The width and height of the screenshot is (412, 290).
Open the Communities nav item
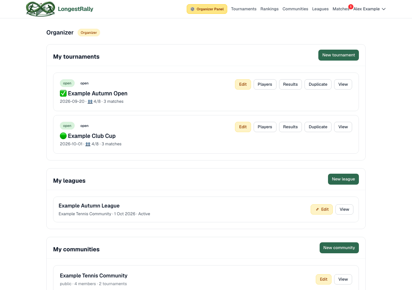tap(295, 9)
